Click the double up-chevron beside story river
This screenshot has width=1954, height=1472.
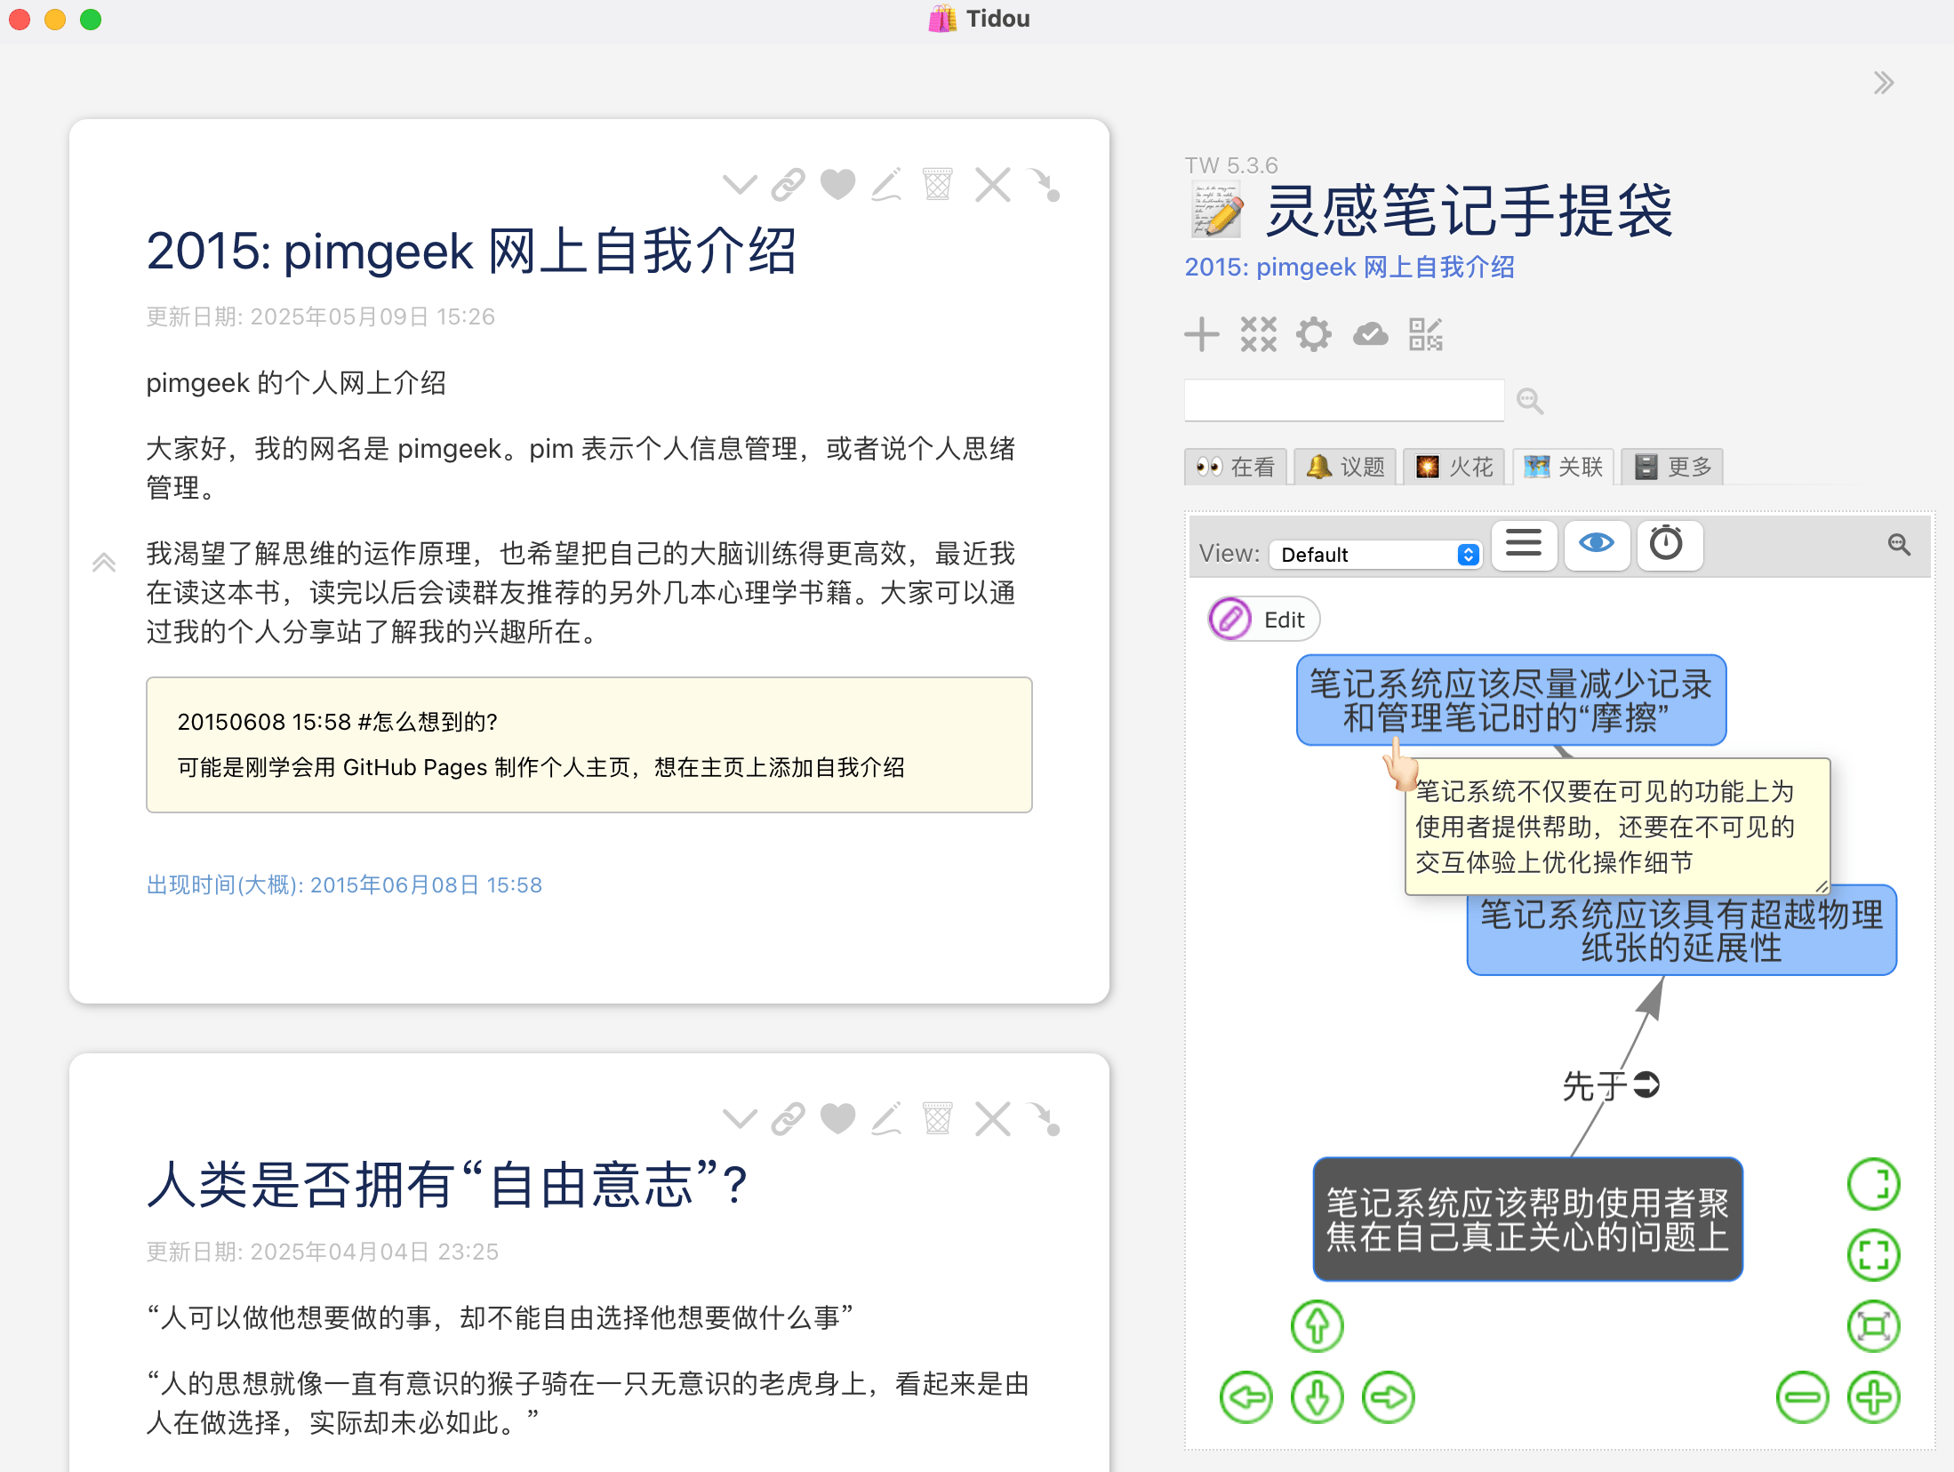(x=104, y=563)
